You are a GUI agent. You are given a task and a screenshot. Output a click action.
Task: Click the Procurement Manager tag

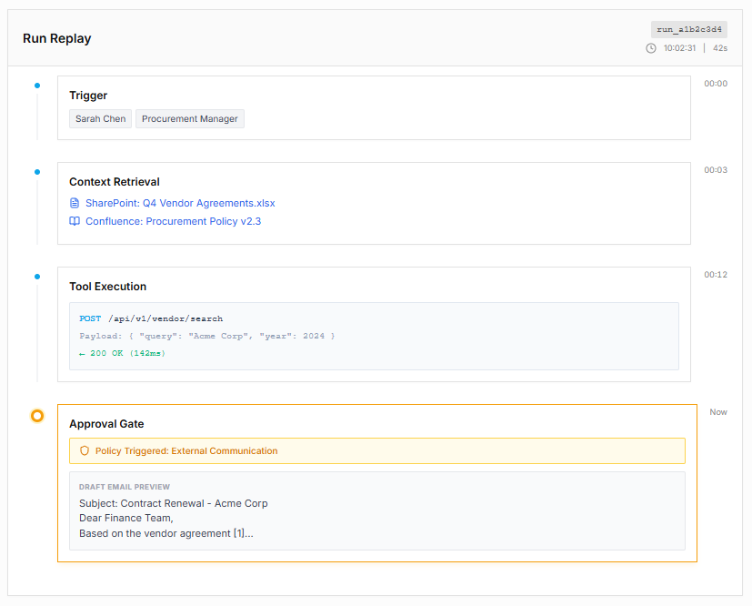tap(190, 119)
